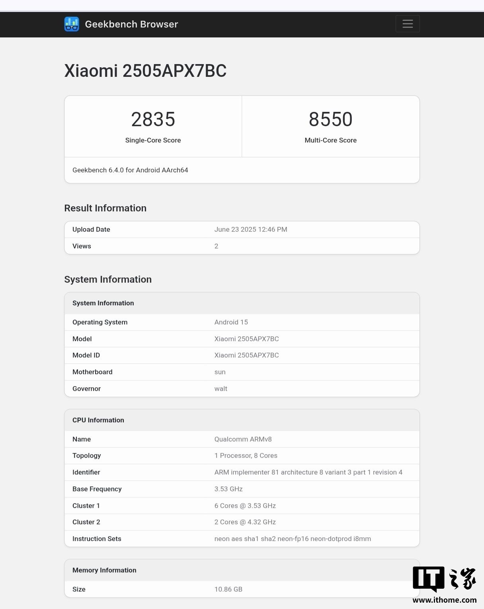Click the Geekbench Browser title link
The width and height of the screenshot is (484, 609).
(131, 24)
